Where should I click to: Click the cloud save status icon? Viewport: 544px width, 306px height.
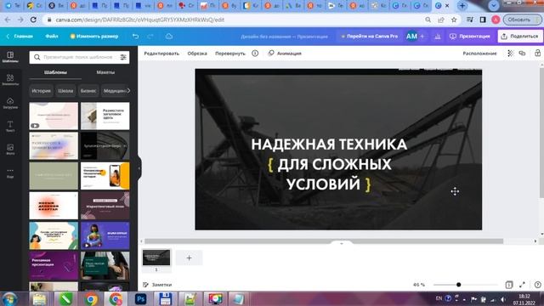[169, 36]
